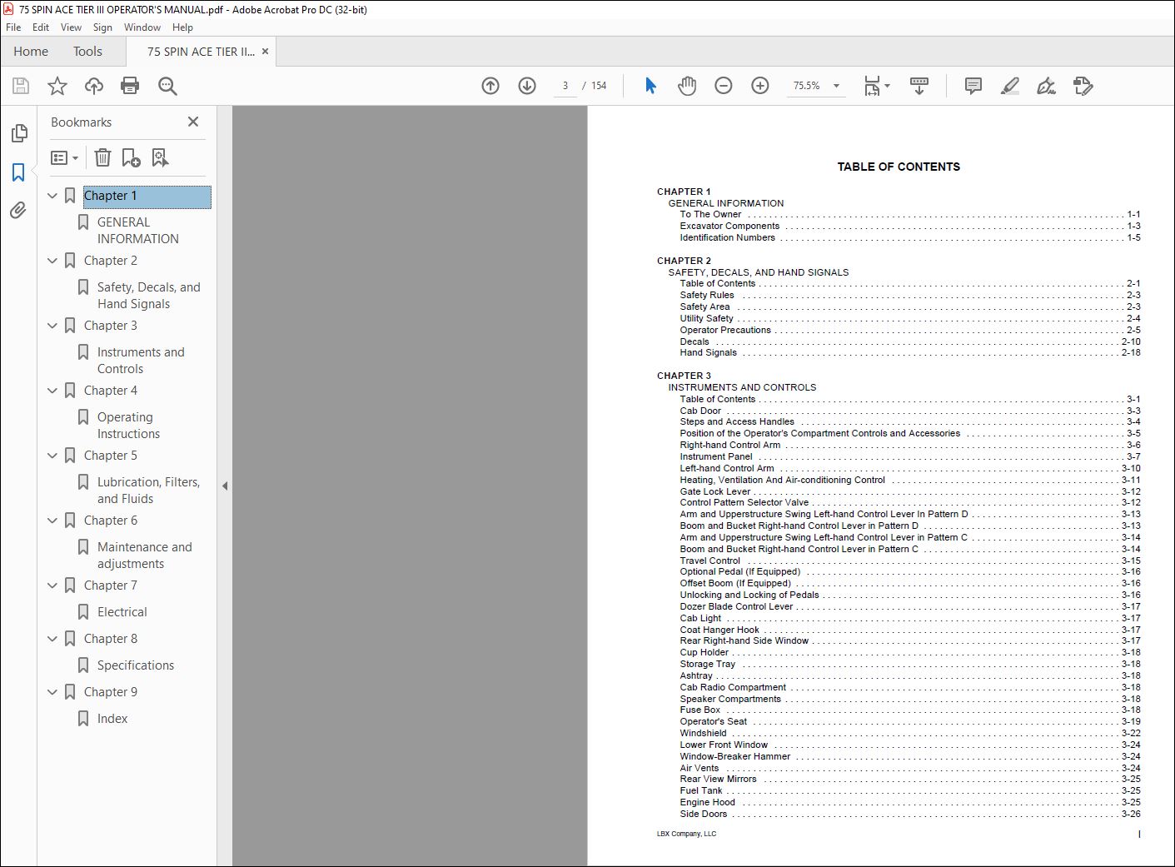The height and width of the screenshot is (867, 1175).
Task: Select the highlight text pen tool
Action: 1009,86
